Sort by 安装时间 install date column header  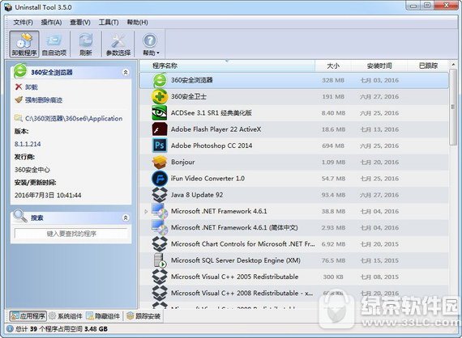(379, 65)
